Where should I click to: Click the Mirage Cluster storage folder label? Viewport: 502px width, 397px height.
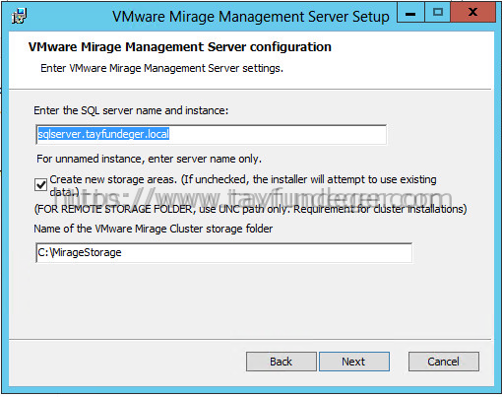[154, 229]
